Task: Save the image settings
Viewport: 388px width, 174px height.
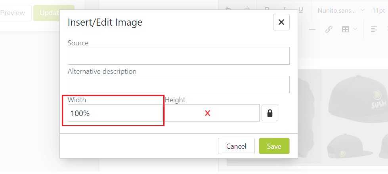Action: (274, 146)
